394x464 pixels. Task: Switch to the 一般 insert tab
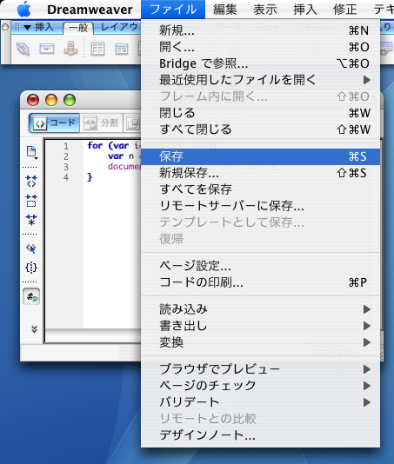point(78,28)
